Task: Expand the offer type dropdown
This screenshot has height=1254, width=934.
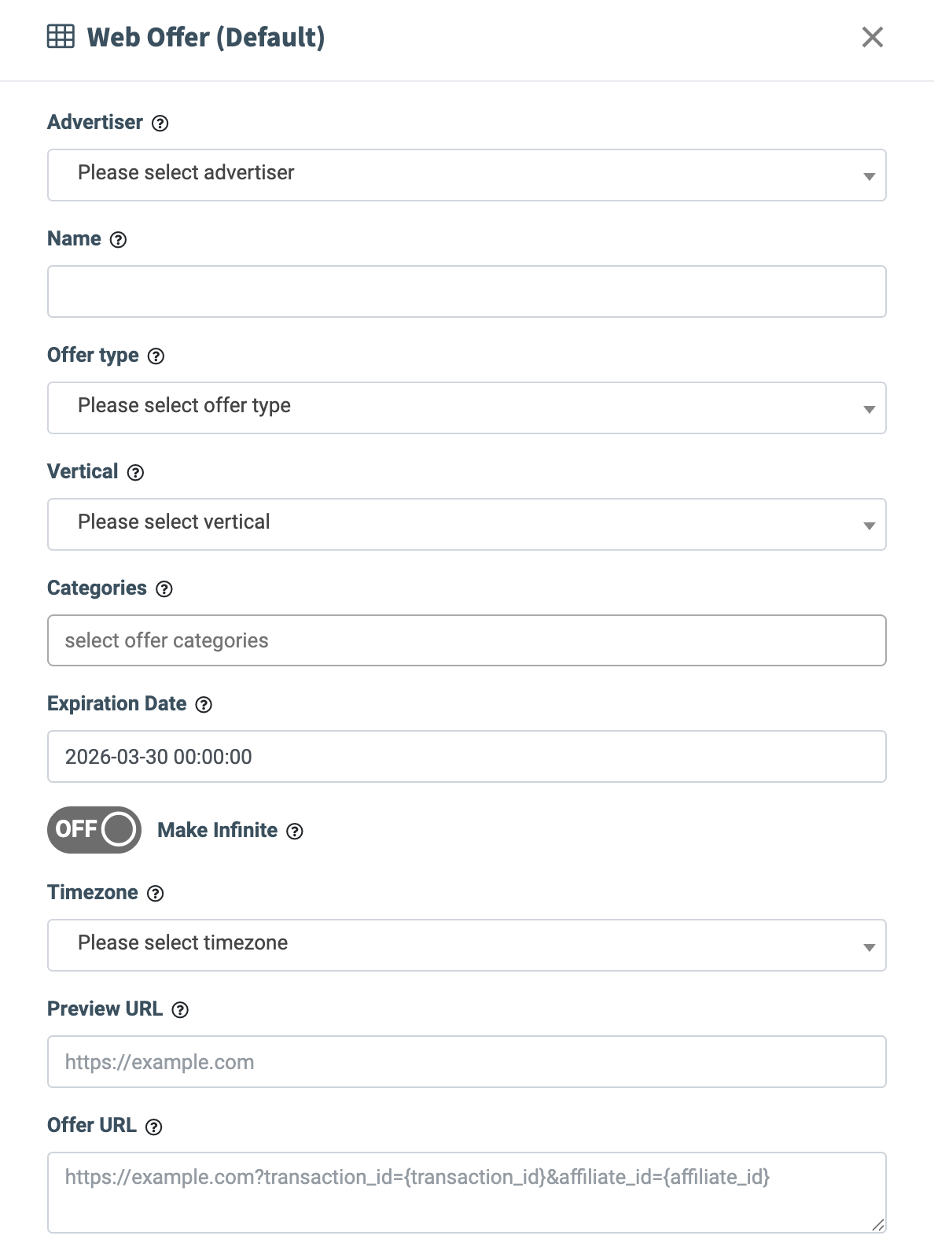Action: 466,408
